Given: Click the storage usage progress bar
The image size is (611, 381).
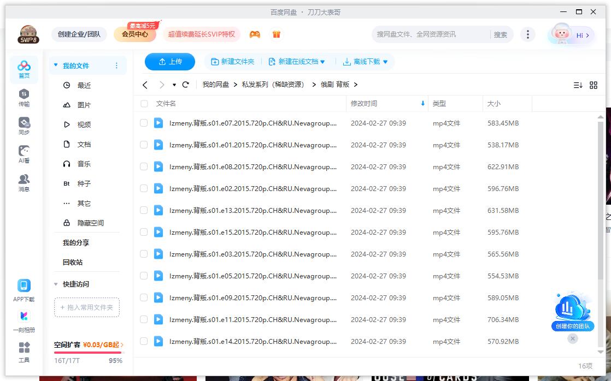Looking at the screenshot, I should point(86,353).
